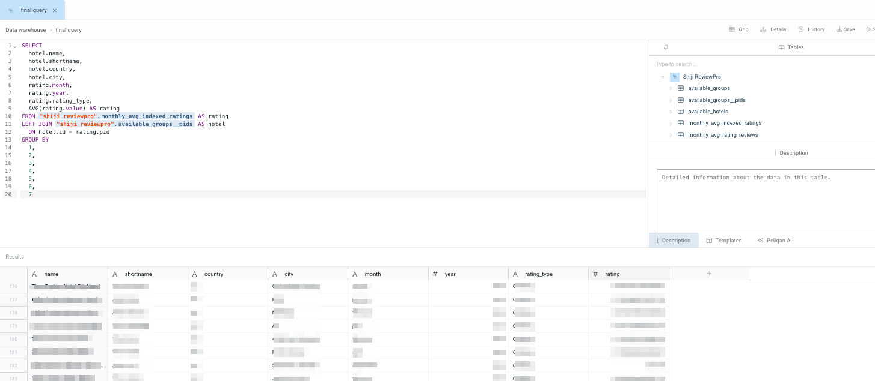Collapse the Shiji ReviewPro connection
Viewport: 875px width, 381px height.
[x=662, y=77]
